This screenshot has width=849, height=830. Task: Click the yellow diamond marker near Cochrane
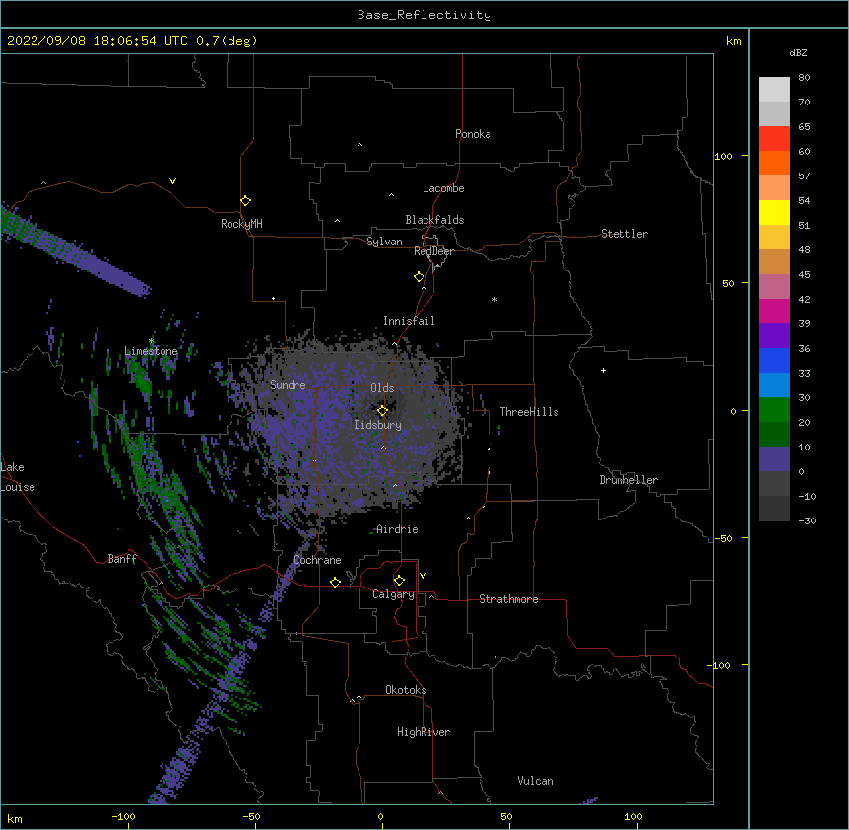335,582
